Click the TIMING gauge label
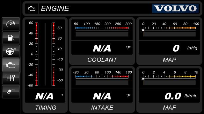The height and width of the screenshot is (114, 204). [46, 108]
